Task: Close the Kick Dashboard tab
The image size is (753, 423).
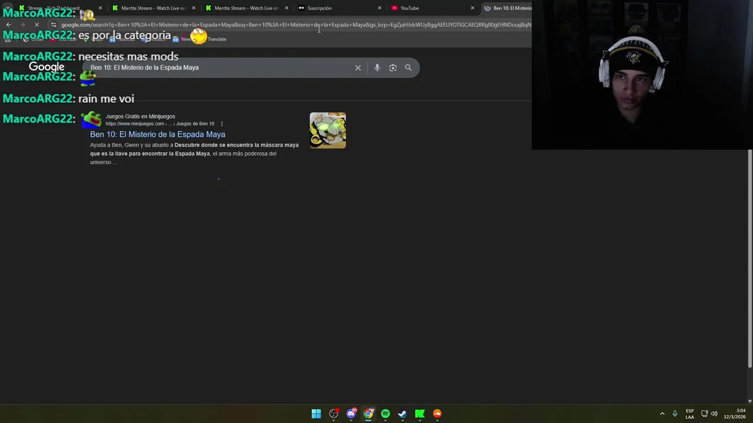Action: 101,8
